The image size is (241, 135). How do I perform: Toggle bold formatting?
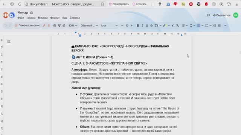click(138, 25)
